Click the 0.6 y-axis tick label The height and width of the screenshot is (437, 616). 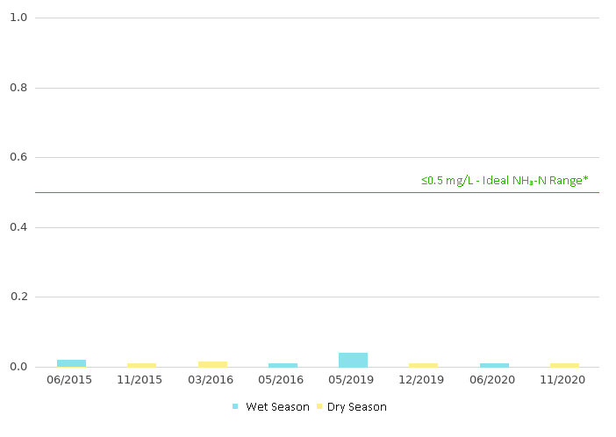pos(18,158)
